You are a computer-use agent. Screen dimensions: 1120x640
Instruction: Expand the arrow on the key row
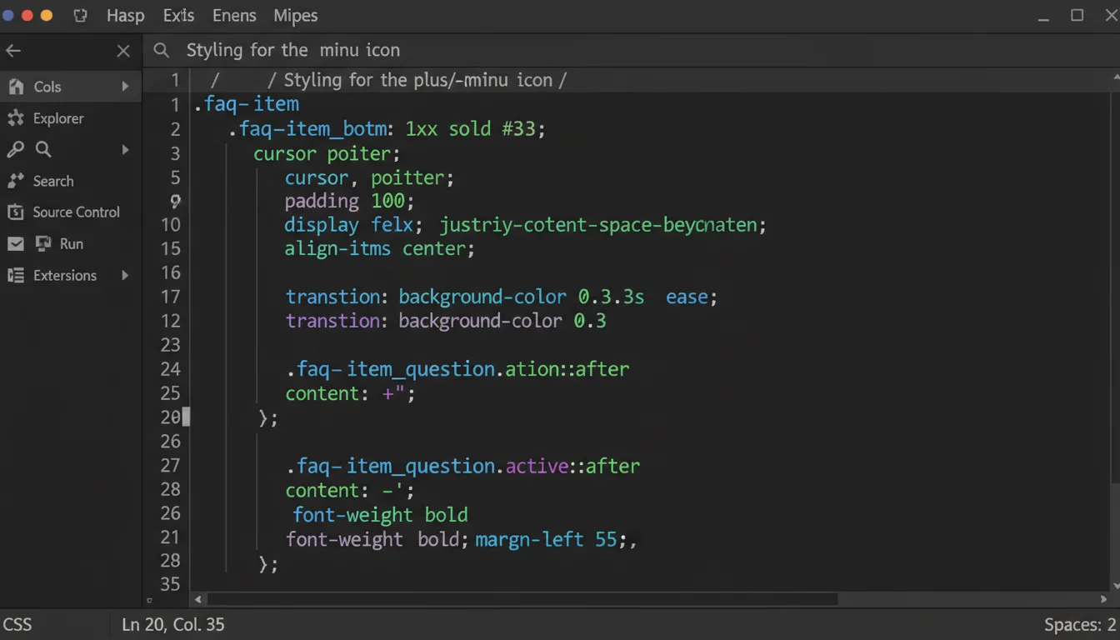point(125,150)
